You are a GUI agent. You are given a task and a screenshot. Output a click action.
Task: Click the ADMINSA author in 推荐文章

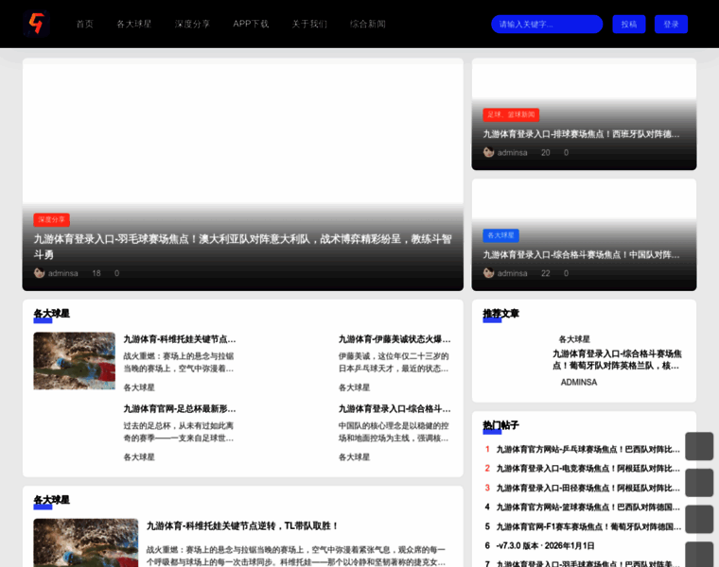click(x=579, y=383)
